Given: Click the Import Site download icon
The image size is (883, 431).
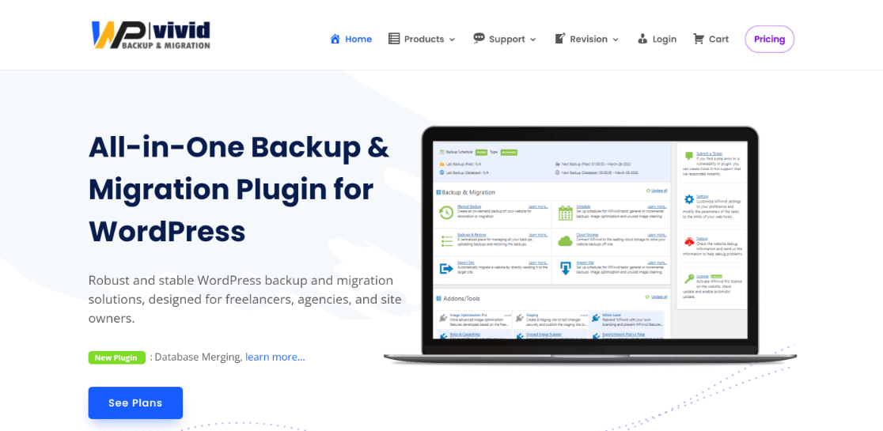Looking at the screenshot, I should (566, 269).
